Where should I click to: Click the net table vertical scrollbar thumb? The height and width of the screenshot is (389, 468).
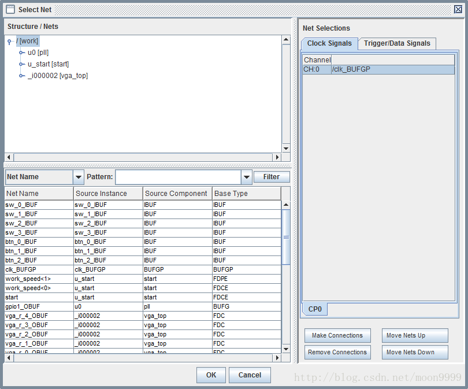coord(286,237)
